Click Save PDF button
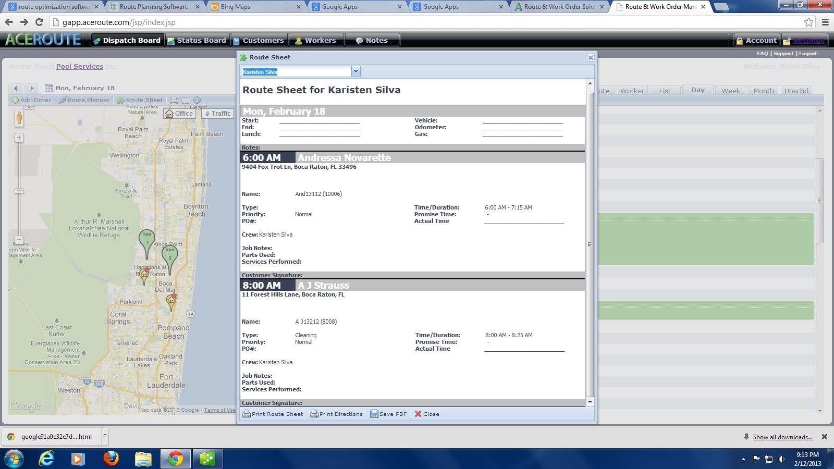This screenshot has width=834, height=469. tap(388, 414)
